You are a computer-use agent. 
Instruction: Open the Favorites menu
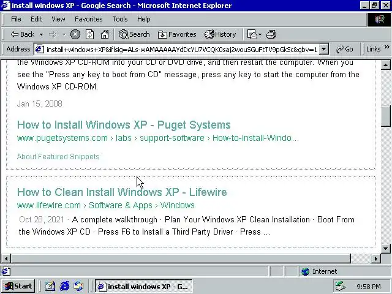[x=89, y=19]
